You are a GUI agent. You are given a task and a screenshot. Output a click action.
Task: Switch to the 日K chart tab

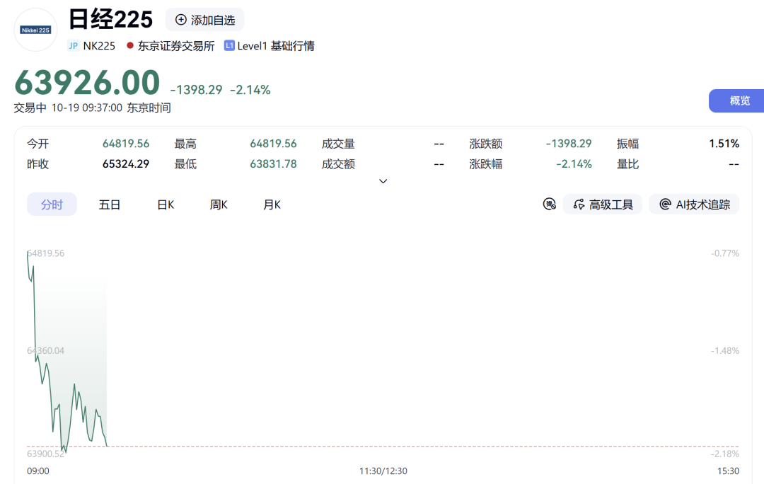coord(165,204)
